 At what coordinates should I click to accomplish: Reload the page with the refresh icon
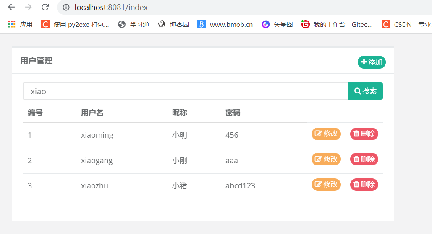click(x=45, y=7)
